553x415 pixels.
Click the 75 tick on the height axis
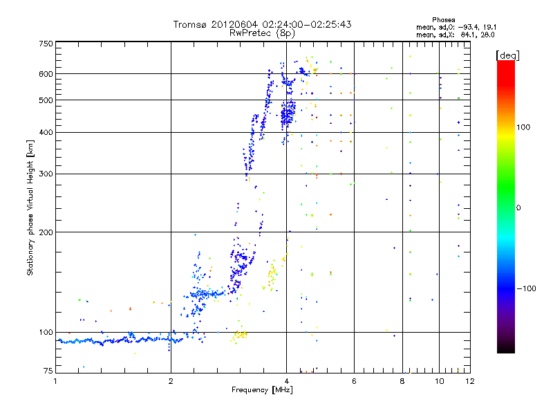[48, 372]
